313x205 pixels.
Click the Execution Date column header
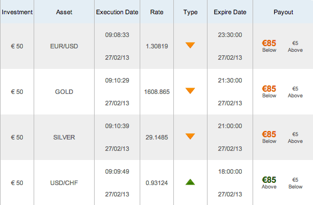[x=117, y=12]
